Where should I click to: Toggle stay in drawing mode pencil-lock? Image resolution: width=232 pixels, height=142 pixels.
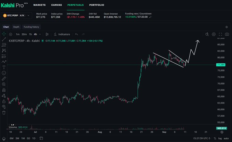4,96
